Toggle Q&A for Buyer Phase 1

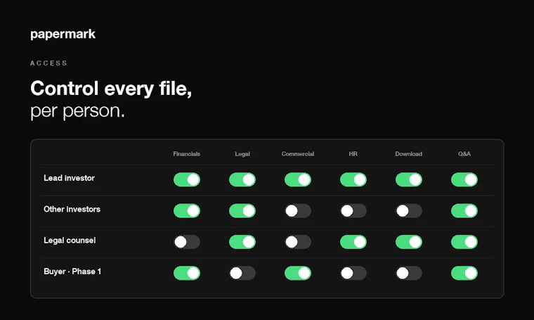(x=464, y=273)
